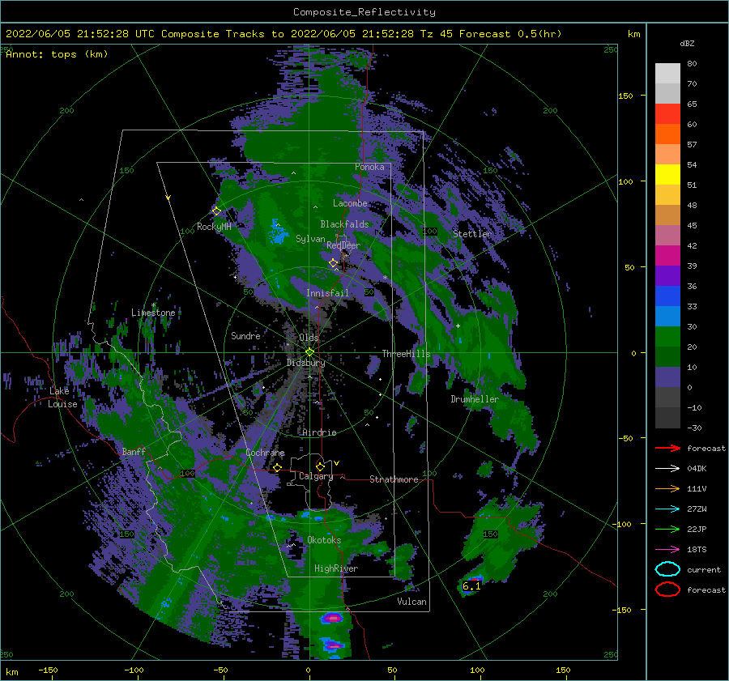Click the white 04DK arrow in legend

coord(667,469)
